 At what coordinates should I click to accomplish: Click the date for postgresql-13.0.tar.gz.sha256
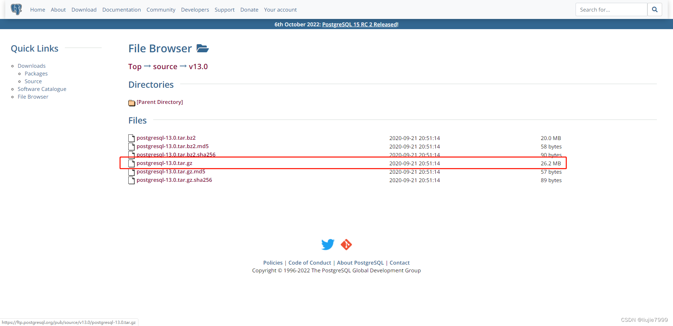(x=415, y=180)
